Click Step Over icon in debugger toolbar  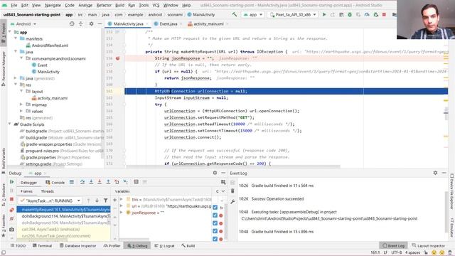tap(82, 182)
